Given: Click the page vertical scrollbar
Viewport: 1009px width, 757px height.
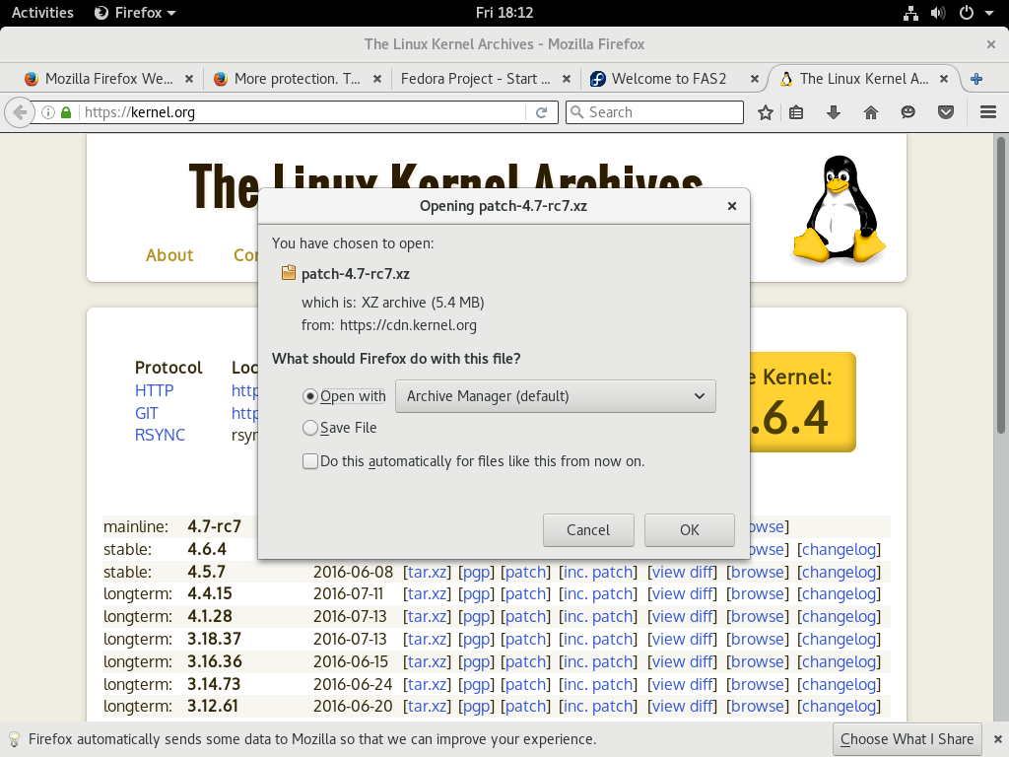Looking at the screenshot, I should tap(1001, 283).
